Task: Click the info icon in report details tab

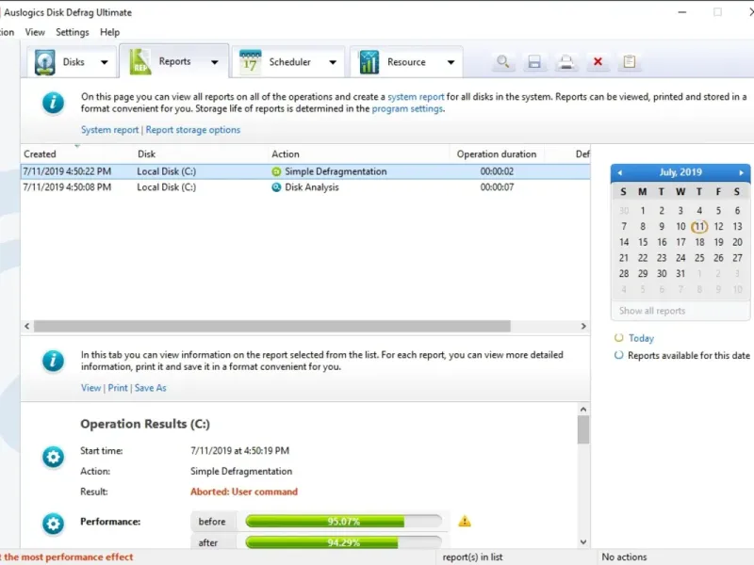Action: (x=53, y=361)
